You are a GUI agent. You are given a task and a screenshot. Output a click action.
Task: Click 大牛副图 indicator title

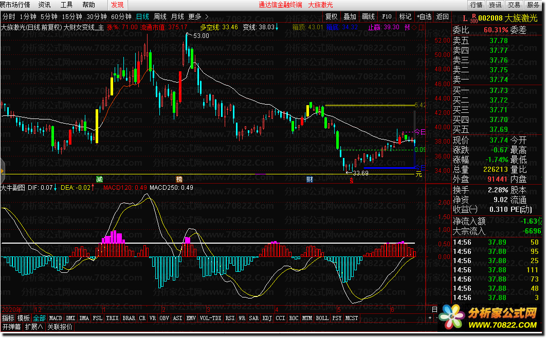12,188
